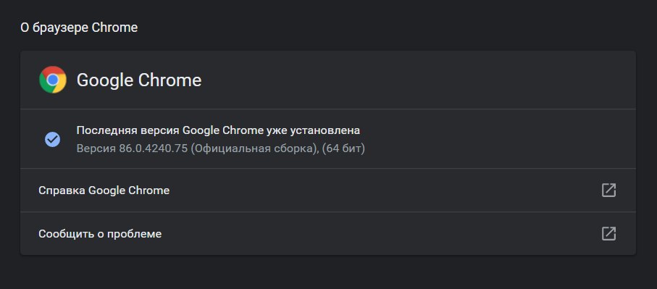
Task: Open external link icon for Справка Google Chrome
Action: (608, 190)
